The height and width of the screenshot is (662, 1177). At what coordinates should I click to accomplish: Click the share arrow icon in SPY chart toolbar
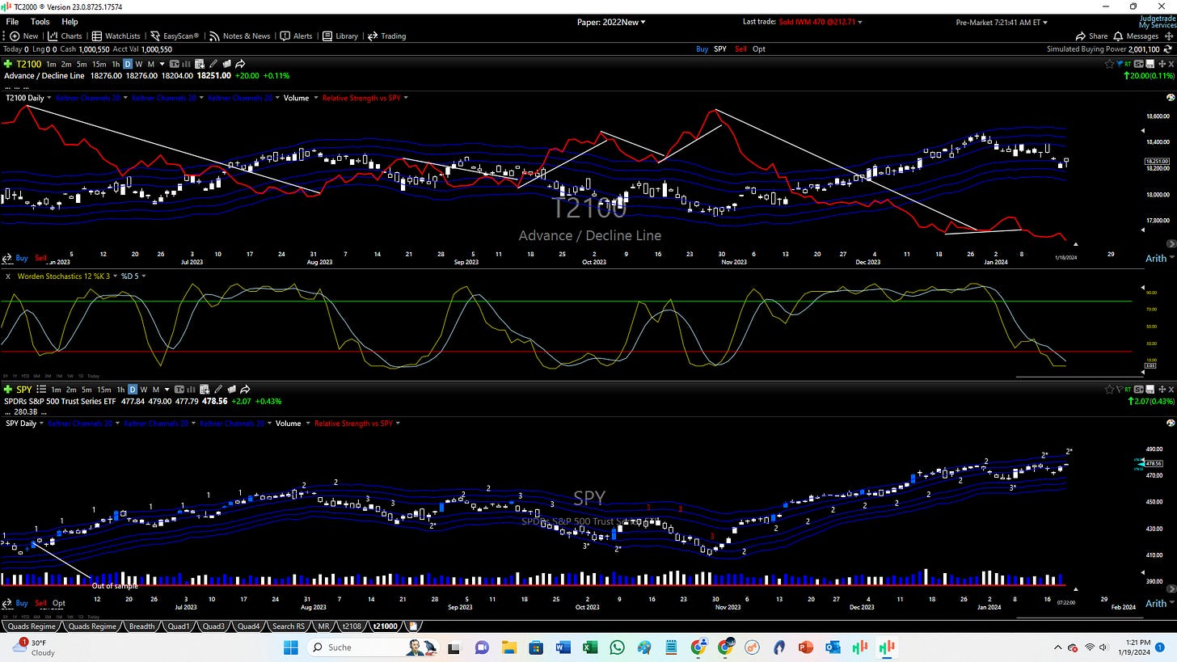pos(245,390)
